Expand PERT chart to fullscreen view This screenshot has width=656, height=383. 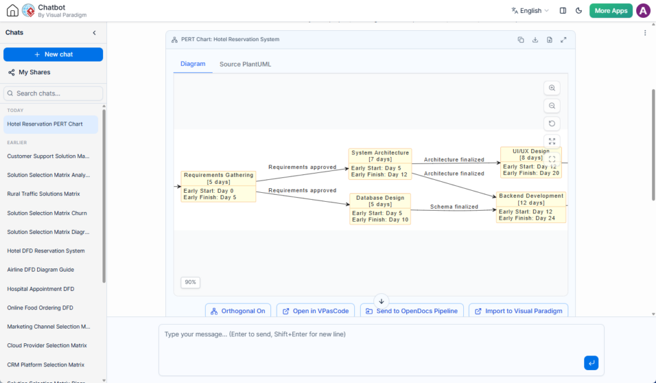click(x=564, y=40)
